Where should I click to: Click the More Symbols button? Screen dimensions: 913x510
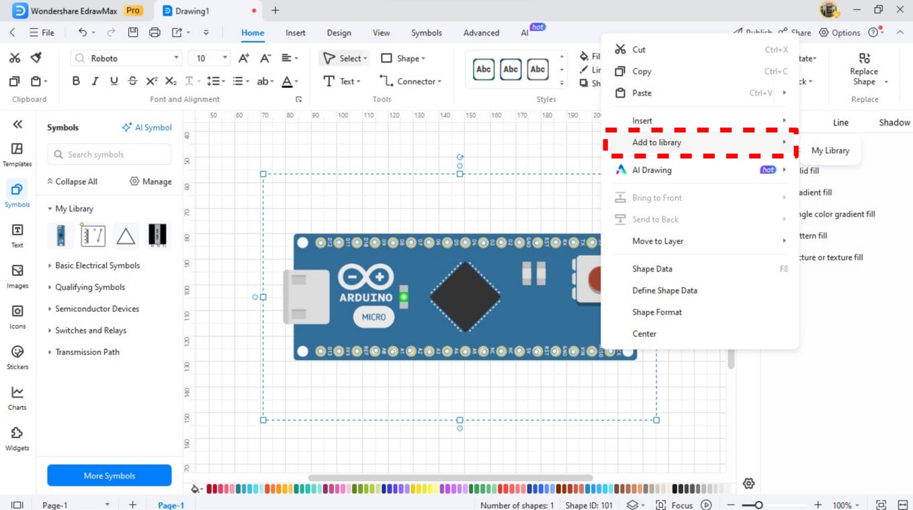(x=110, y=475)
